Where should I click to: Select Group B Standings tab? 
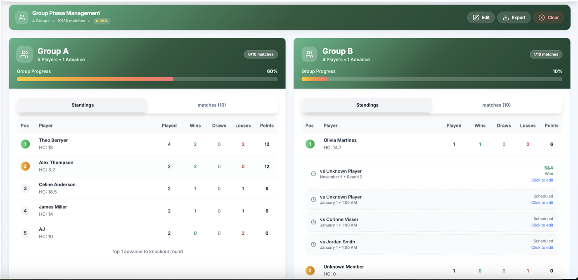point(367,105)
